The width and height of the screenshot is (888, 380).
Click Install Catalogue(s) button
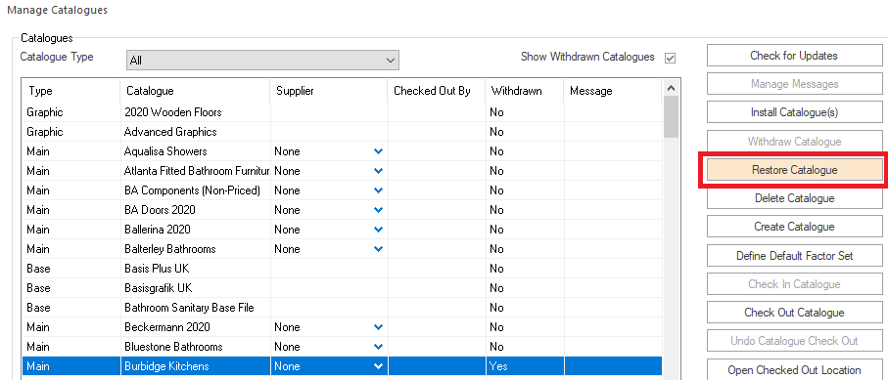[794, 112]
